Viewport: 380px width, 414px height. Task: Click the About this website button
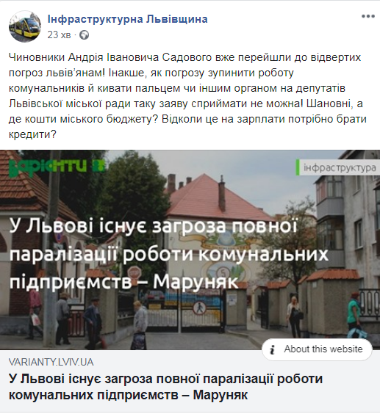(317, 349)
